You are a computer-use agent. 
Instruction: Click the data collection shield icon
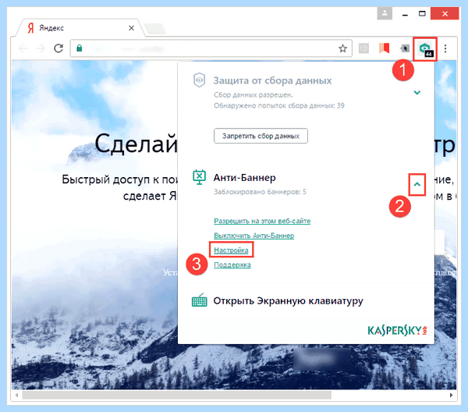point(200,80)
